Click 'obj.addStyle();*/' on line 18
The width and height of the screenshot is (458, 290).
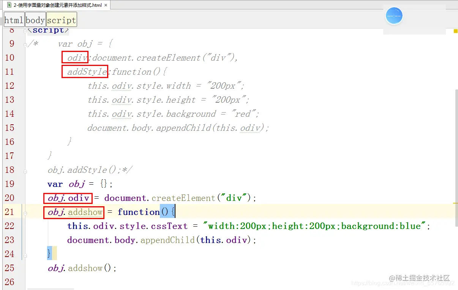pos(90,170)
